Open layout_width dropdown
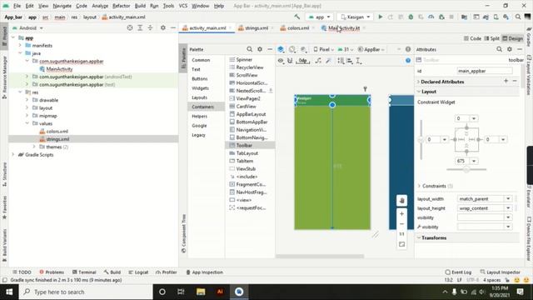Image resolution: width=533 pixels, height=300 pixels. tap(508, 198)
